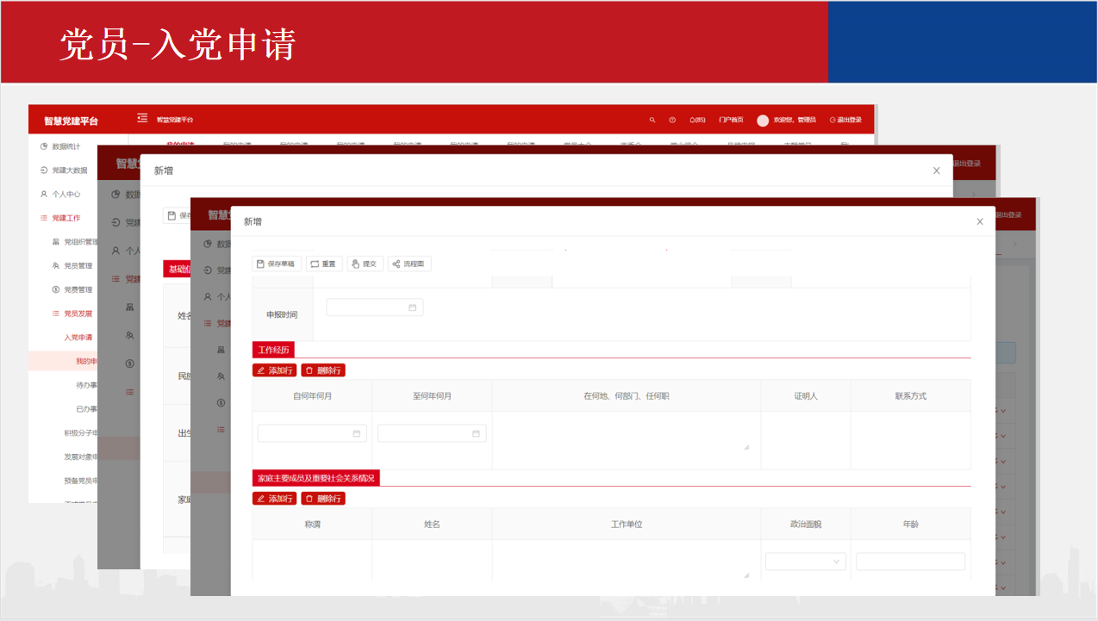Open calendar icon in 申报时间 date field
Image resolution: width=1098 pixels, height=621 pixels.
coord(412,307)
